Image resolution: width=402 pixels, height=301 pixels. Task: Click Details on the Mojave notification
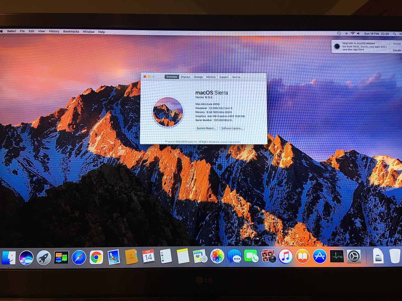(397, 50)
